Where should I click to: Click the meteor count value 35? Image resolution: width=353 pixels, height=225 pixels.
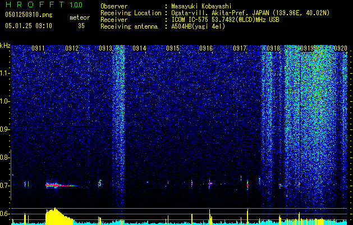[x=81, y=26]
